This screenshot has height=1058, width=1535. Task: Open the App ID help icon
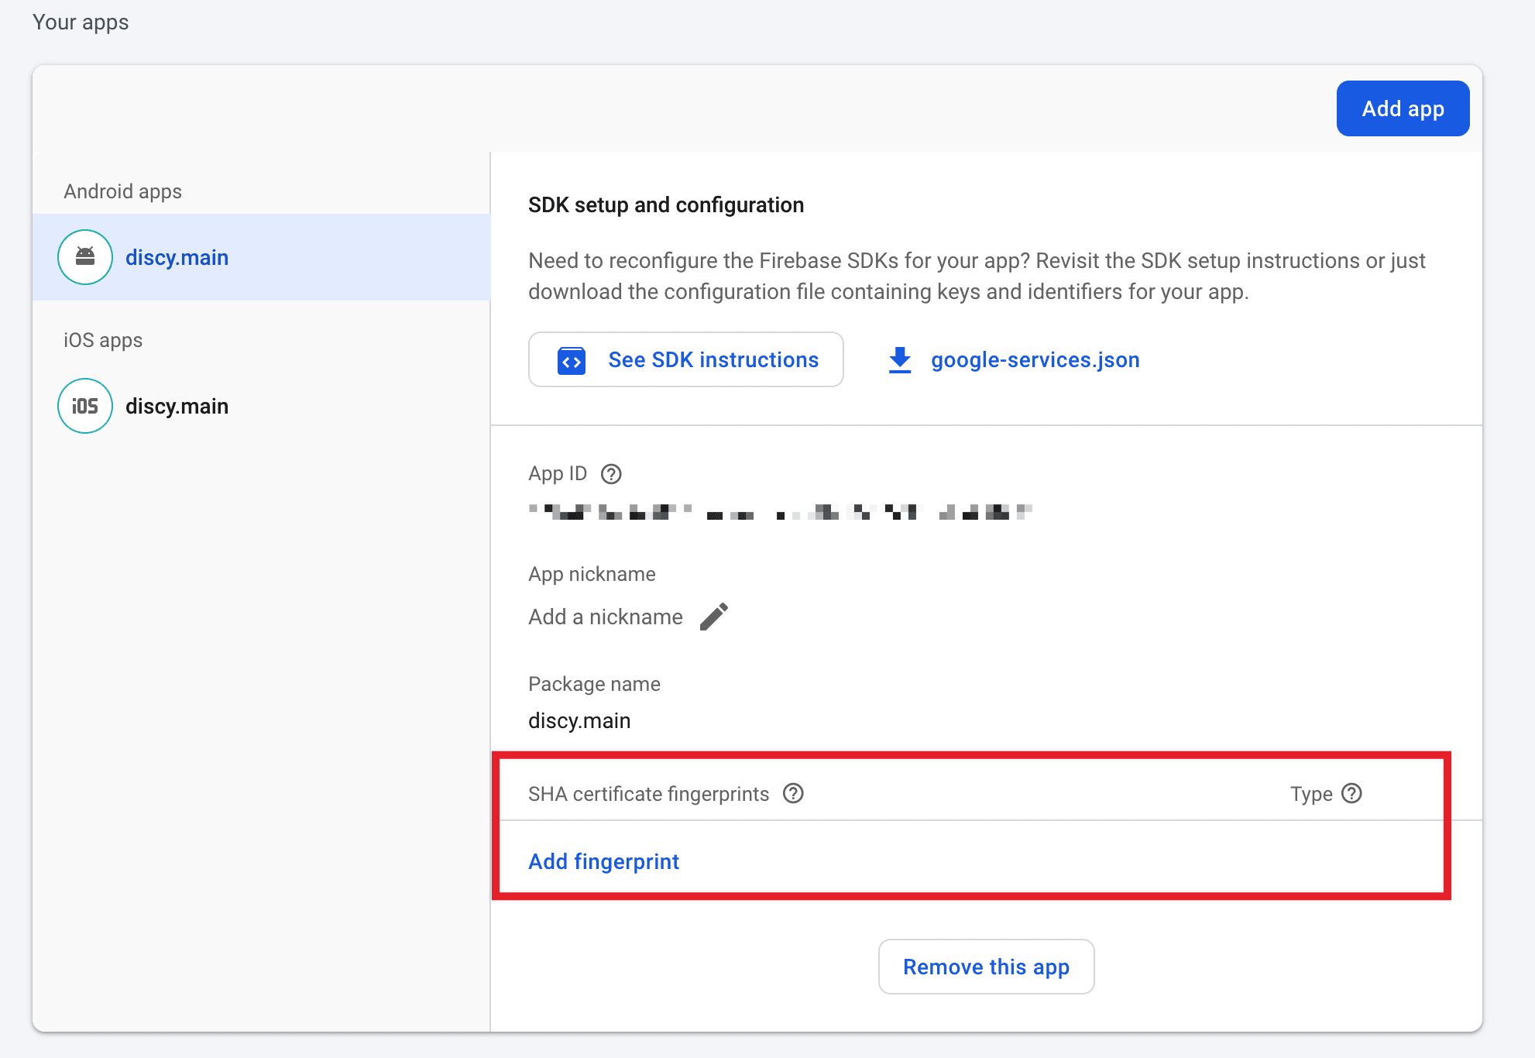click(x=610, y=473)
